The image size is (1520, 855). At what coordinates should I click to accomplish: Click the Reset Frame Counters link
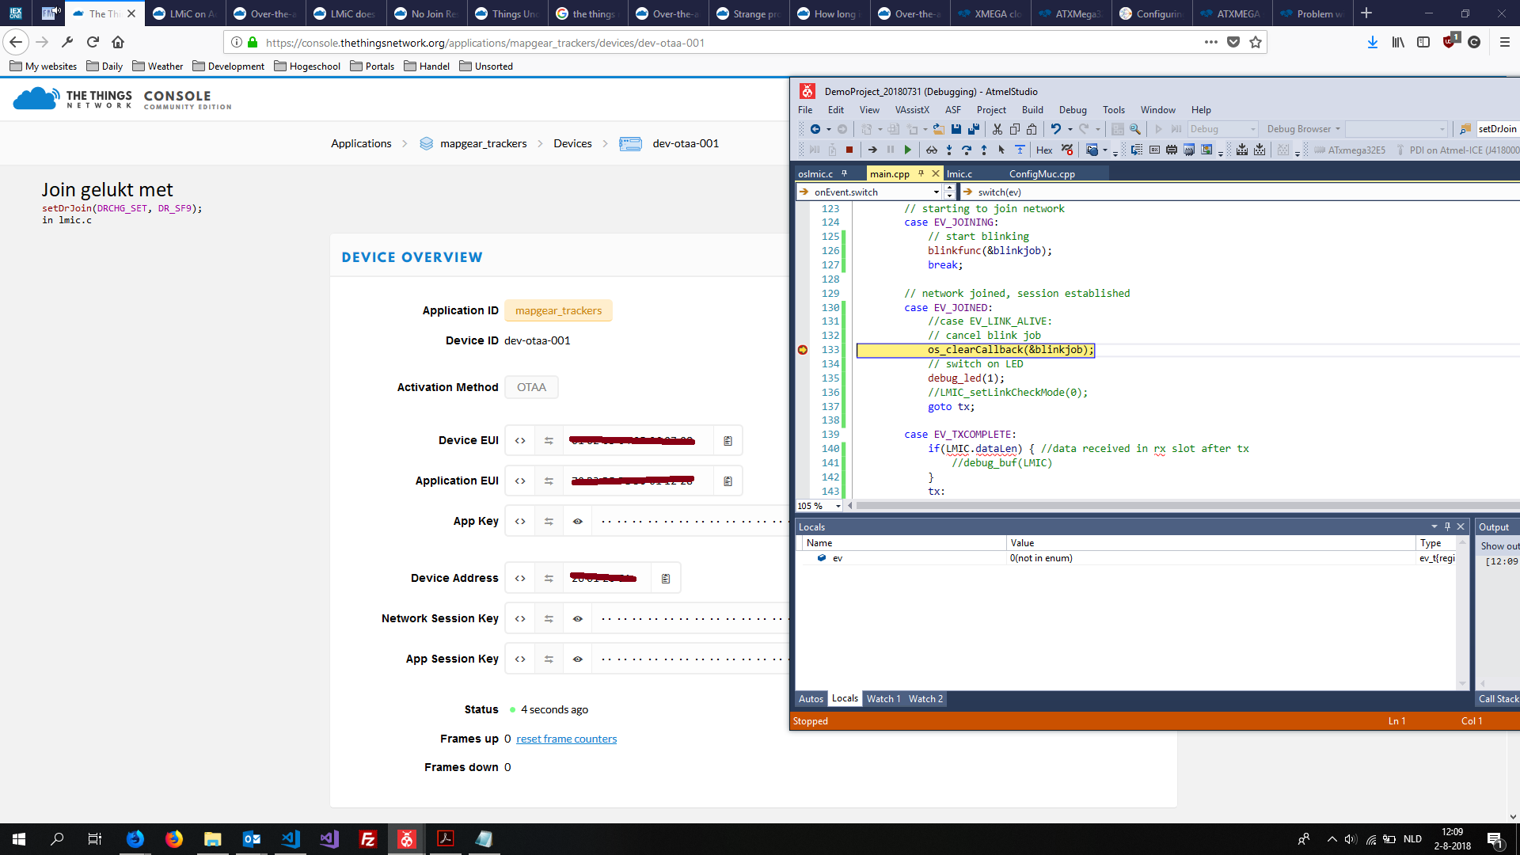566,738
